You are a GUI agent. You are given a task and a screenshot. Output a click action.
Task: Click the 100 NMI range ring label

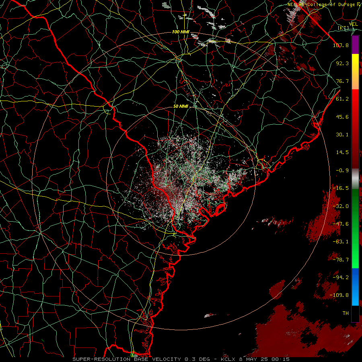(x=181, y=32)
